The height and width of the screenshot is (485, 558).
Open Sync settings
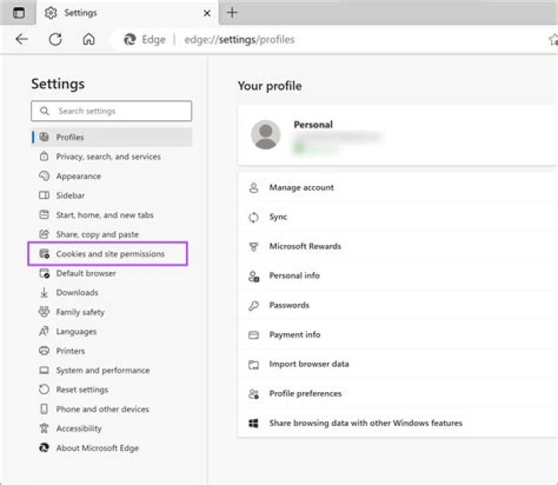398,217
